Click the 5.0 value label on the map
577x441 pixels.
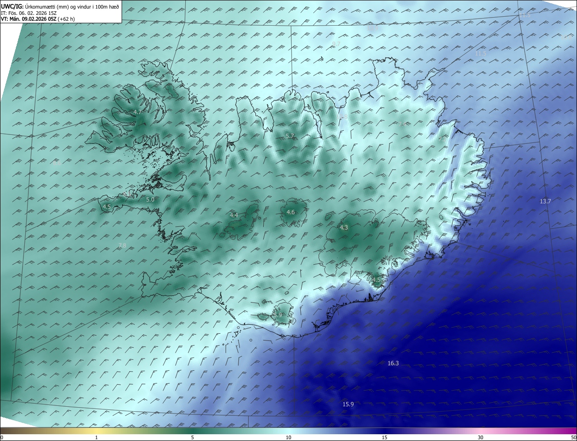click(151, 199)
